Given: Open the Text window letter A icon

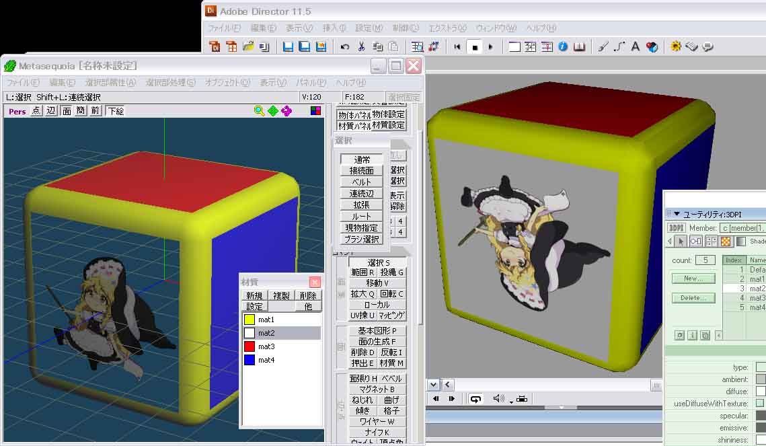Looking at the screenshot, I should click(x=635, y=47).
